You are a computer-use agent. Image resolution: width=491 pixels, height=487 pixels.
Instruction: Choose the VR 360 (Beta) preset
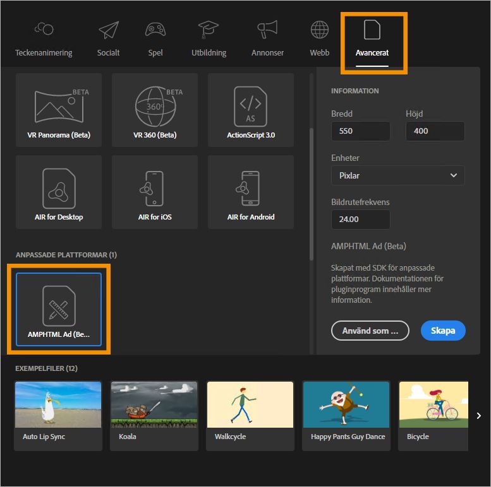[155, 110]
